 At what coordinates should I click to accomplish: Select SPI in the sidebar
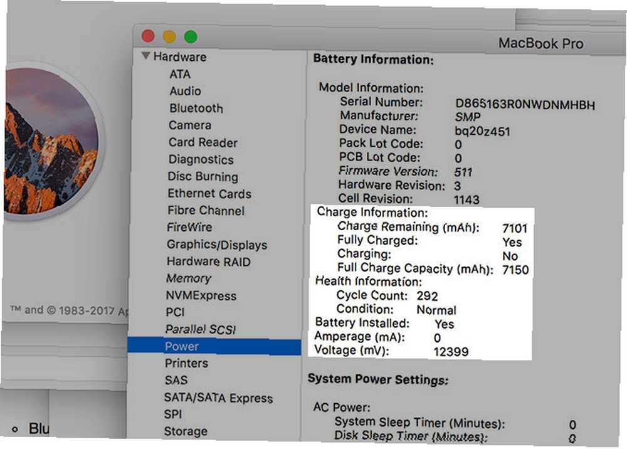coord(173,415)
